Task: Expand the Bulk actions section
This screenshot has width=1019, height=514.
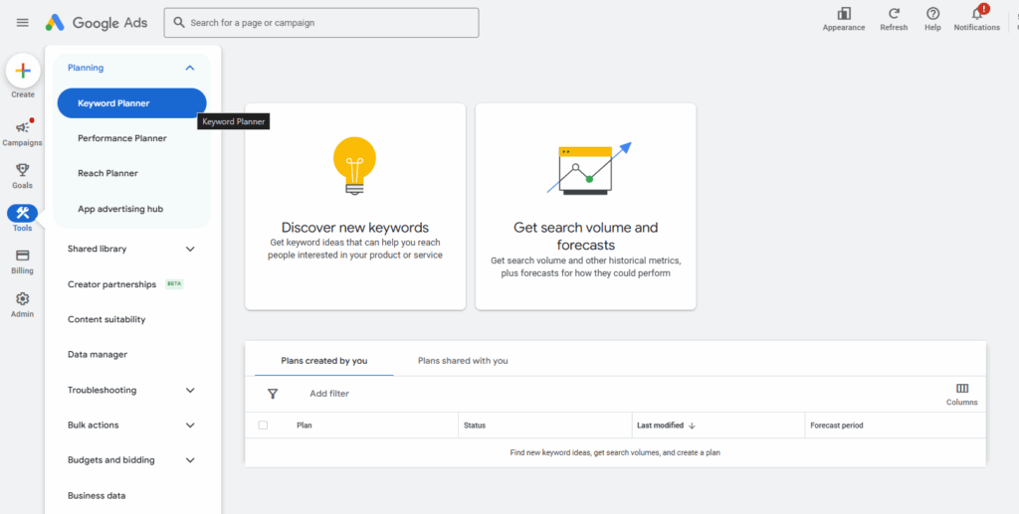Action: point(190,426)
